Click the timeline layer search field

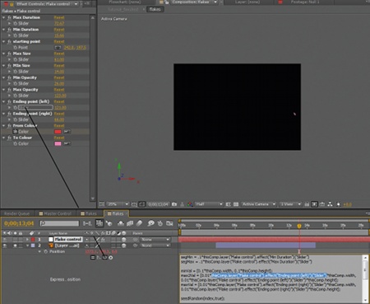click(x=59, y=223)
